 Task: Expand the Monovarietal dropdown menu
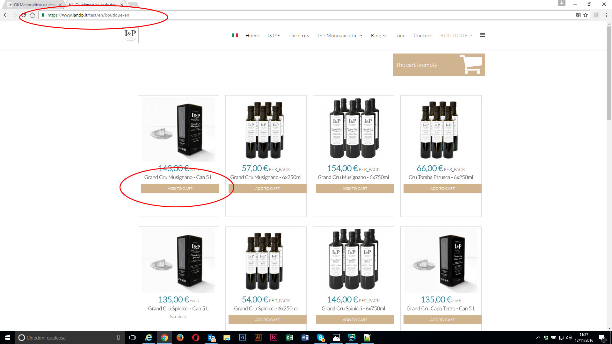[339, 36]
